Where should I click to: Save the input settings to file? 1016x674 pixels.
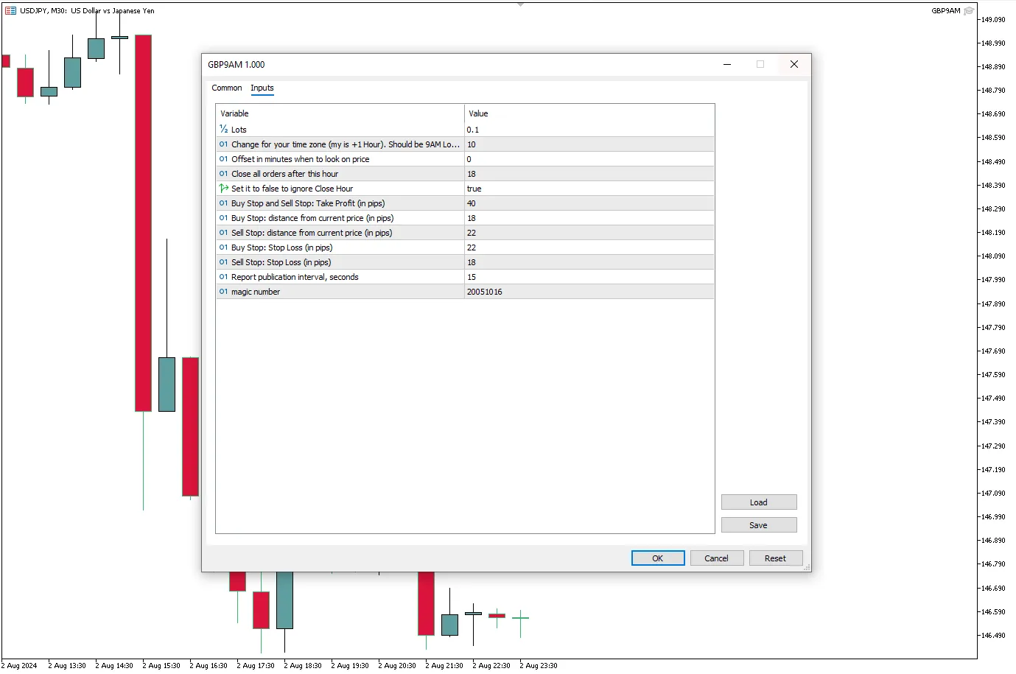pyautogui.click(x=759, y=525)
